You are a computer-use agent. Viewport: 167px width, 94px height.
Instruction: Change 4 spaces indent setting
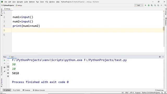click(138, 93)
